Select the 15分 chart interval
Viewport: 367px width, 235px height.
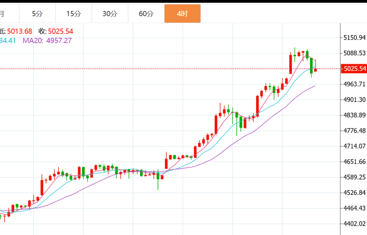pos(74,14)
